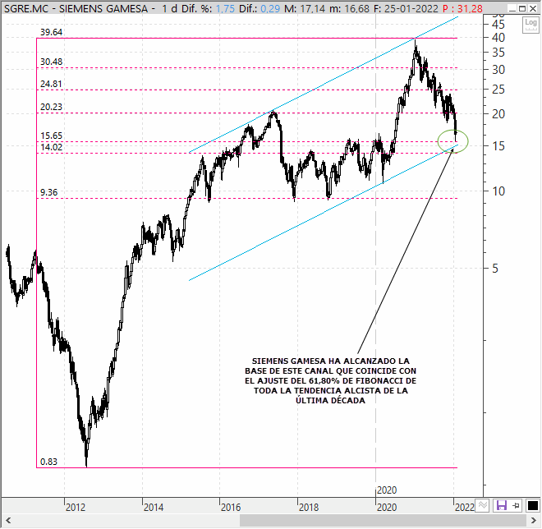Click the Dif. % value 1,75

tap(225, 8)
